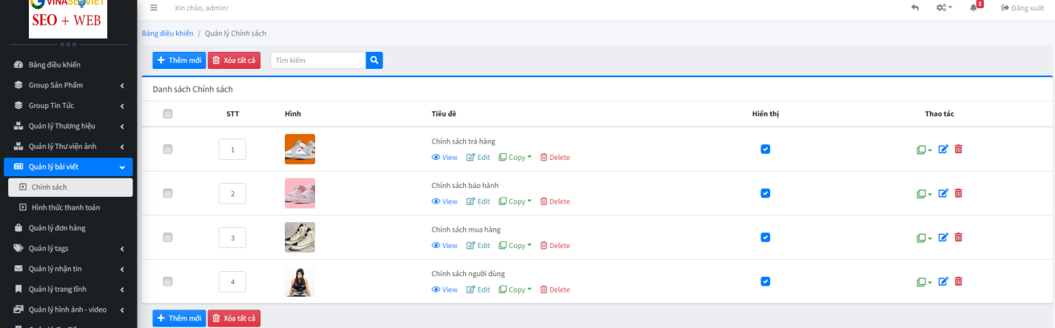Open green copy dropdown in Thao tác for Chính sách mua hàng
The height and width of the screenshot is (328, 1055).
(x=924, y=238)
